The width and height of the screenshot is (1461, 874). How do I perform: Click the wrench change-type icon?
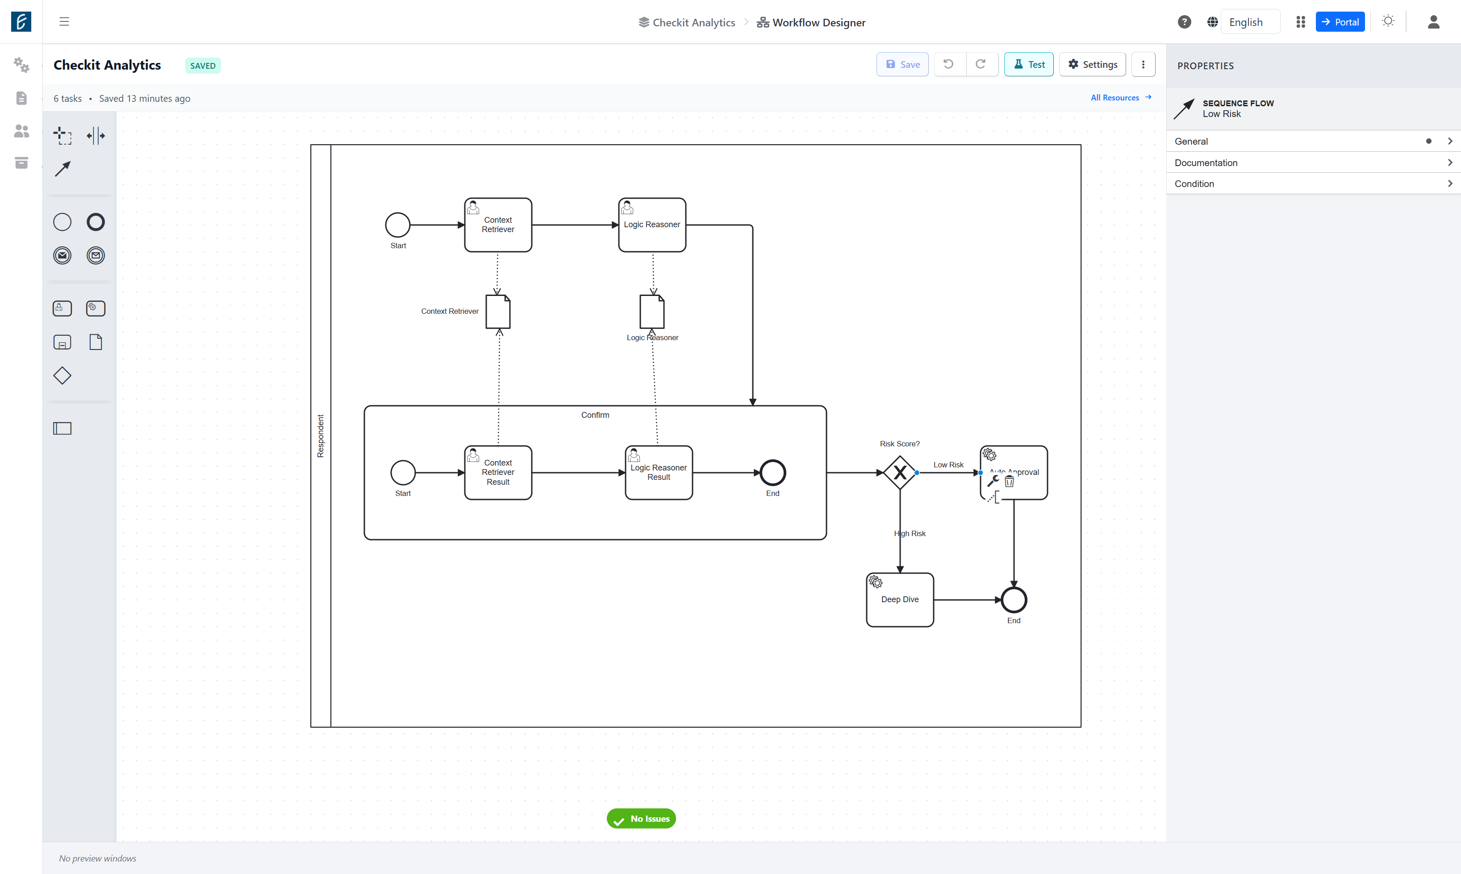click(x=993, y=481)
